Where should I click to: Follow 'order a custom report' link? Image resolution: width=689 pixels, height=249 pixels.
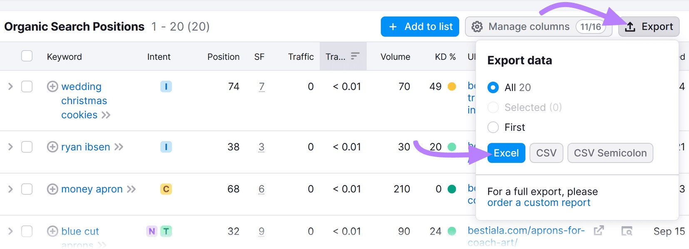click(539, 203)
